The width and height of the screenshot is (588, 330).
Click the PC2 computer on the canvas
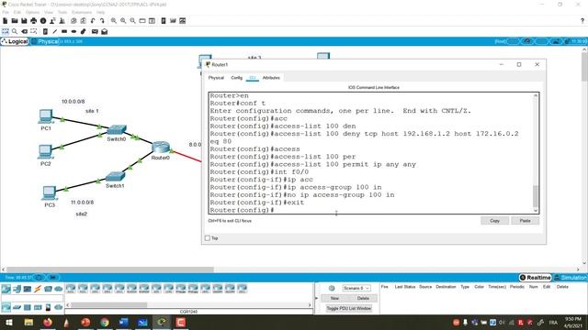click(45, 151)
